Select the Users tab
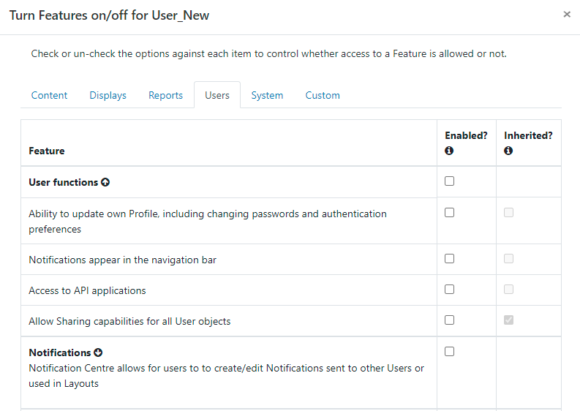This screenshot has height=411, width=580. coord(217,96)
